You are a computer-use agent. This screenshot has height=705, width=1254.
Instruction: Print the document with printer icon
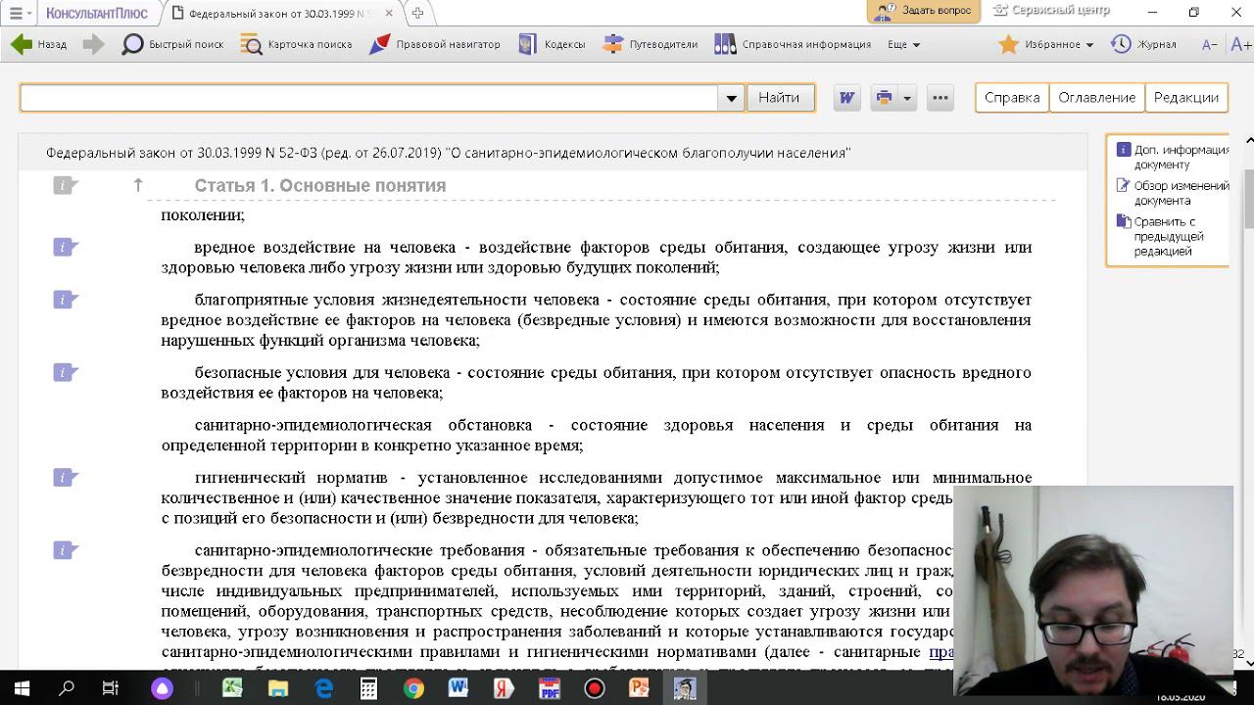884,98
